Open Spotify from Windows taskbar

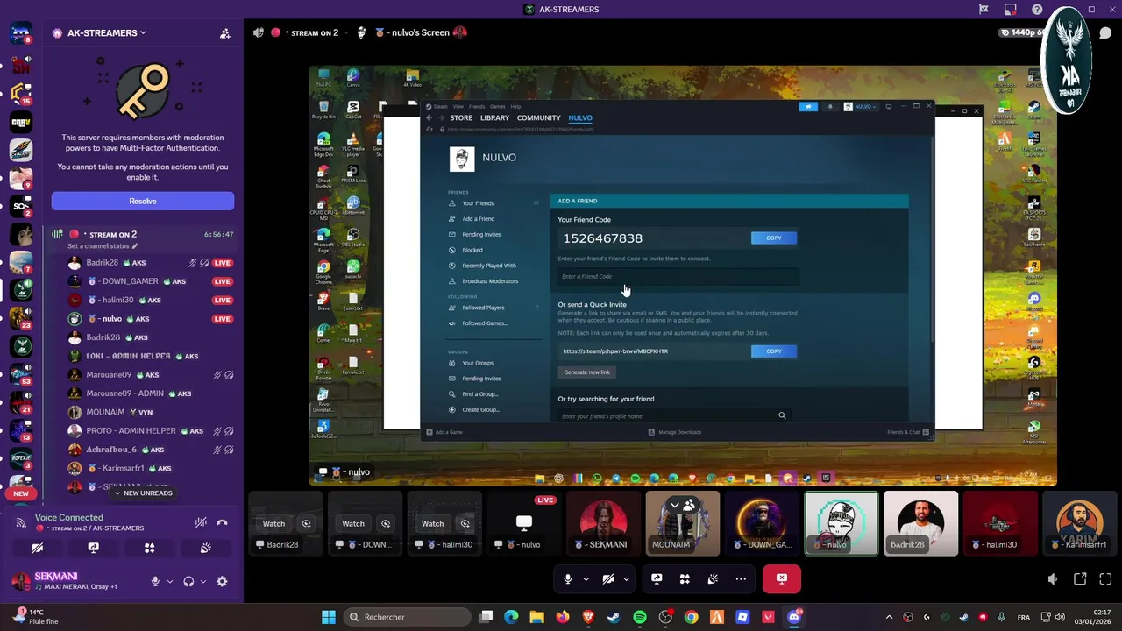pyautogui.click(x=640, y=617)
